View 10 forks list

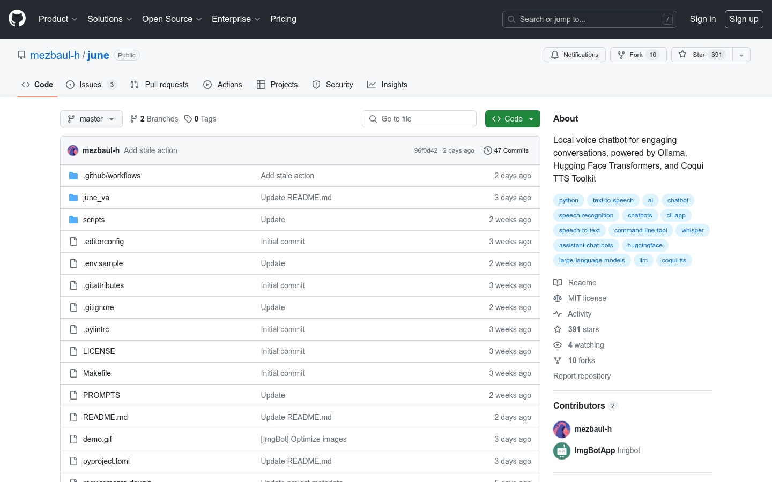pos(574,360)
